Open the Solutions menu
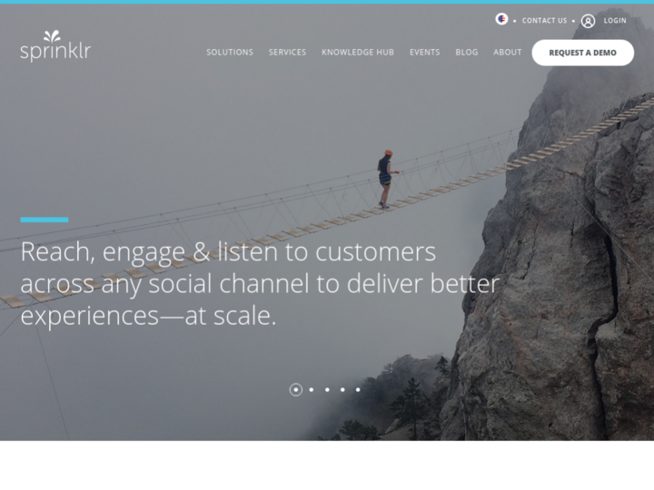The width and height of the screenshot is (654, 490). pos(230,53)
